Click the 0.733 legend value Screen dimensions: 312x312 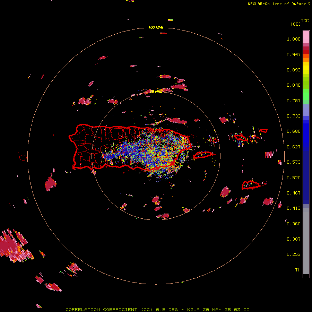pyautogui.click(x=294, y=116)
